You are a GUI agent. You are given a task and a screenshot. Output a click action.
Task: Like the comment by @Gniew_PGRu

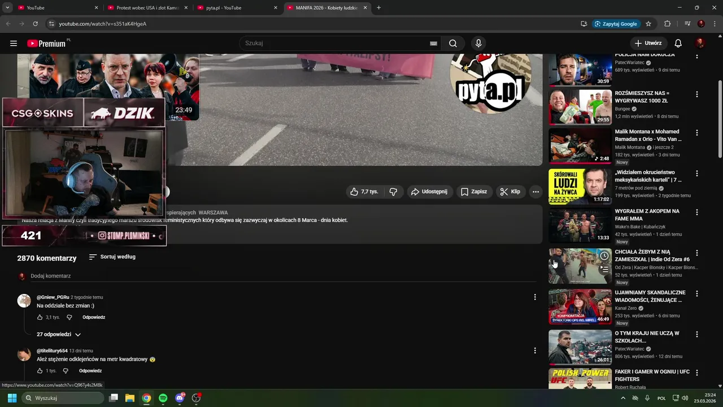click(x=40, y=317)
